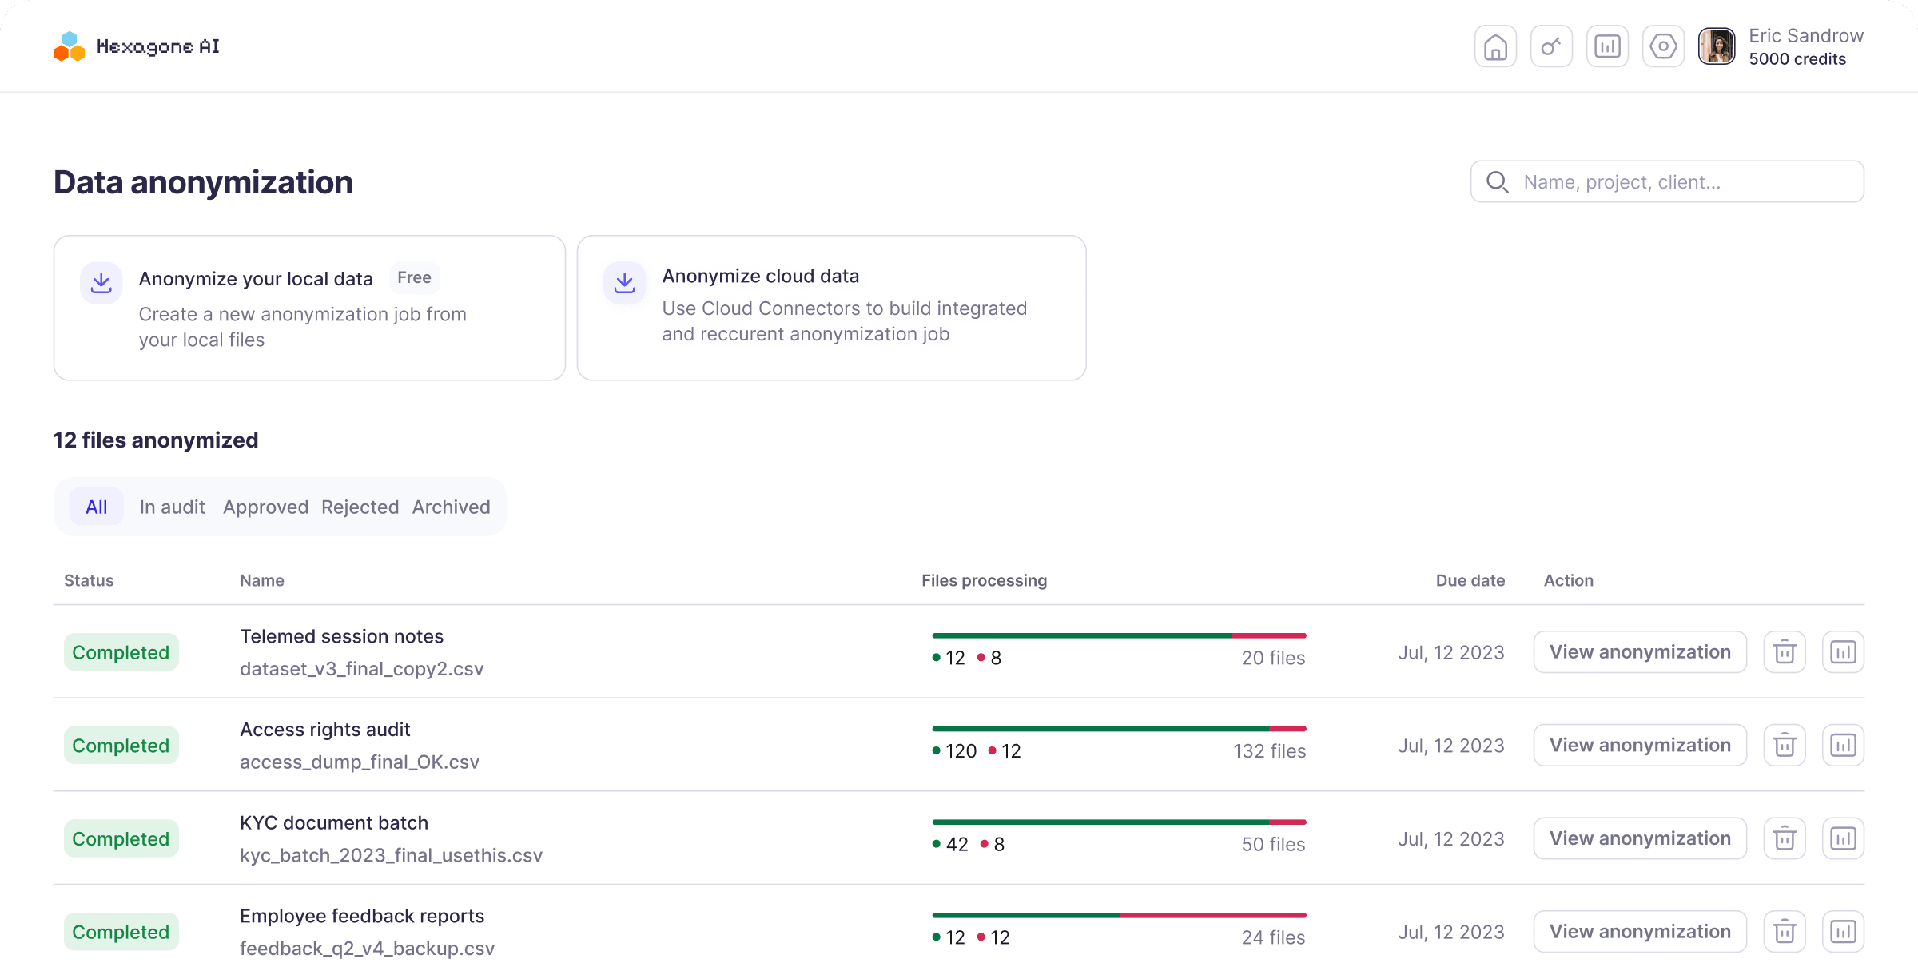Select the All filter tab
1918x967 pixels.
click(x=96, y=507)
